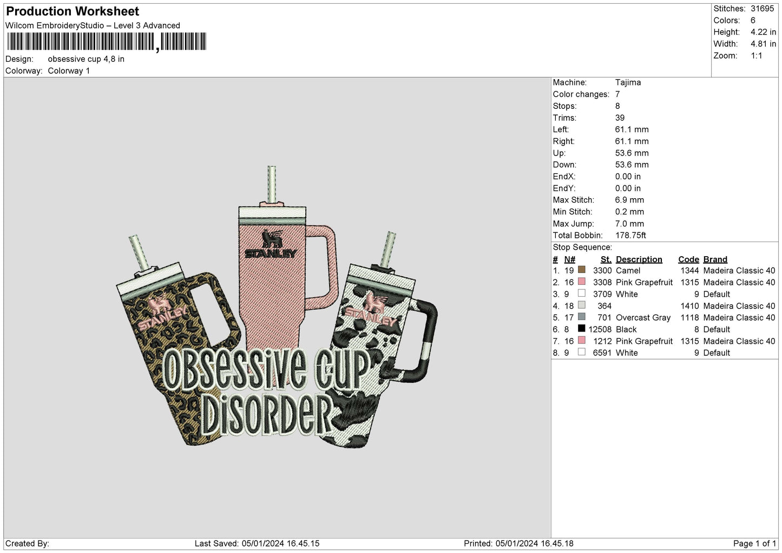Click stitch count '12508' in row 6
The image size is (782, 553).
pos(600,329)
